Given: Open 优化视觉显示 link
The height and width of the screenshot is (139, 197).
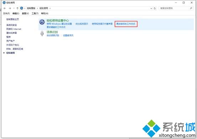Looking at the screenshot, I should click(82, 24).
